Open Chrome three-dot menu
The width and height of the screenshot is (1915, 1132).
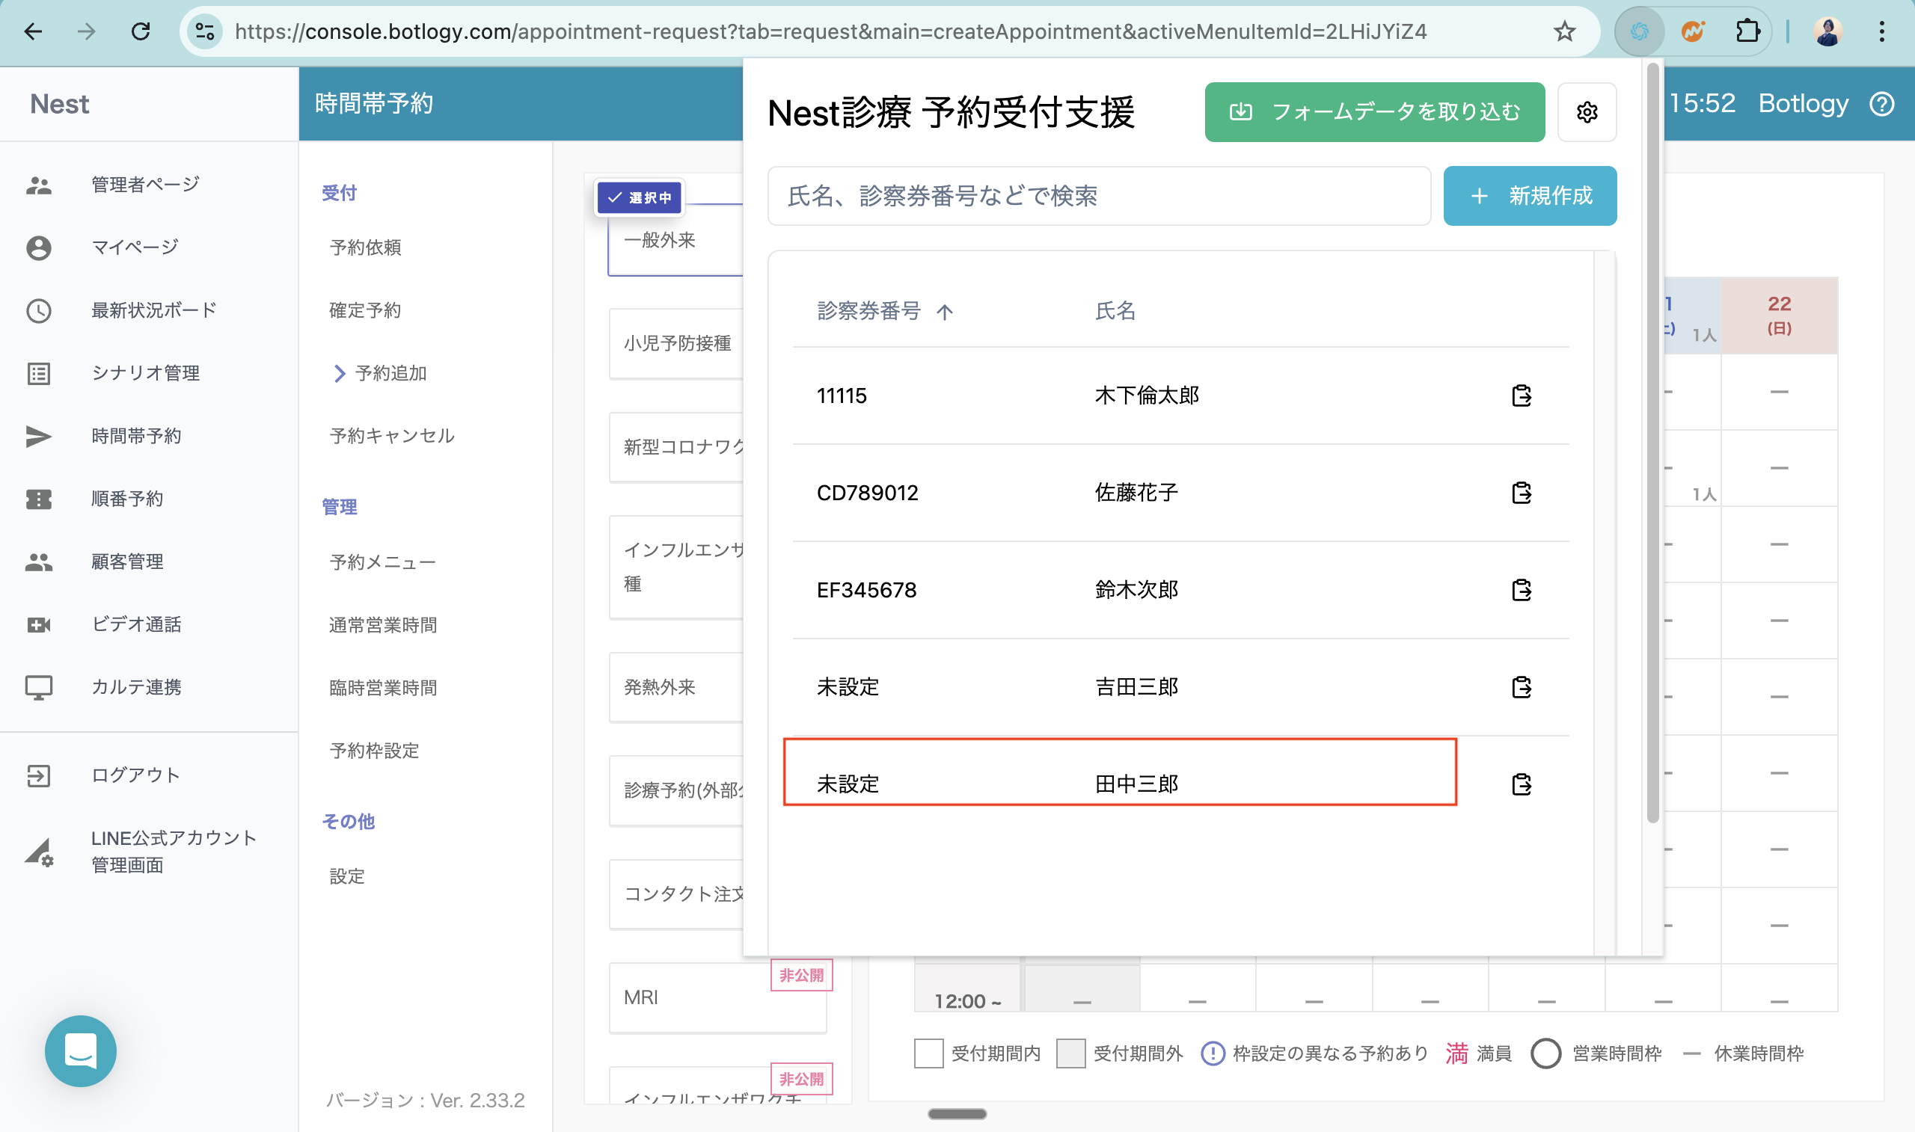(x=1881, y=31)
